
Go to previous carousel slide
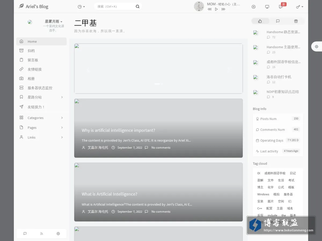tap(87, 70)
